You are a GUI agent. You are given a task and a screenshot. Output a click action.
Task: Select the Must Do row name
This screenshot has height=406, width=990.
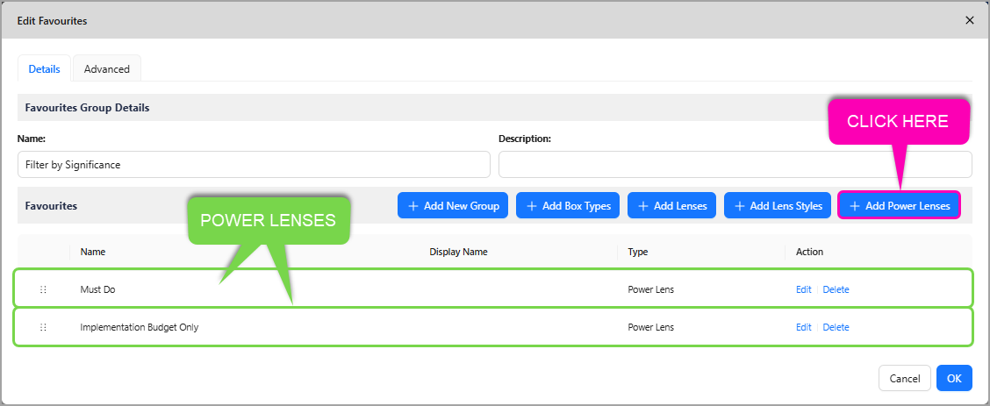click(97, 289)
